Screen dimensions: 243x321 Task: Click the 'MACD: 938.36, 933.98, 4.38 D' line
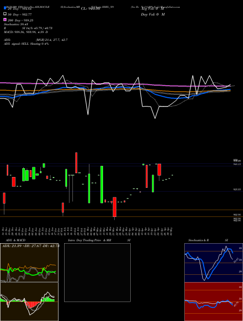tap(26, 32)
